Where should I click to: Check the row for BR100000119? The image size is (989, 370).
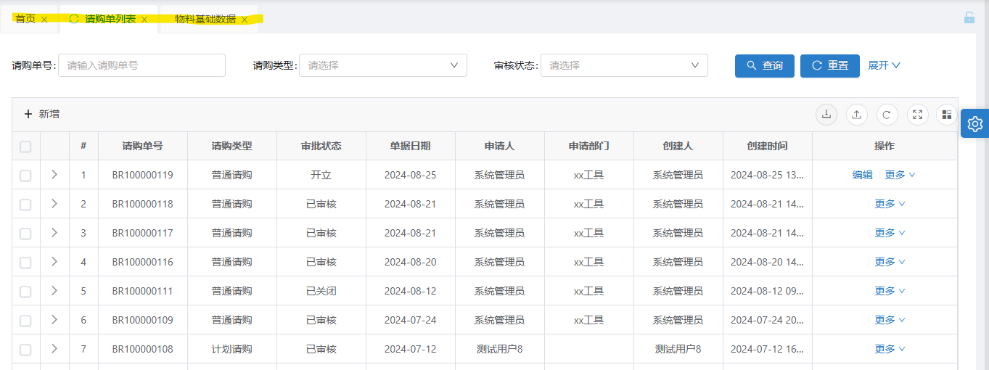[25, 176]
